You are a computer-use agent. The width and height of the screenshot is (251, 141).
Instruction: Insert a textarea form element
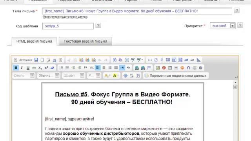pyautogui.click(x=174, y=60)
